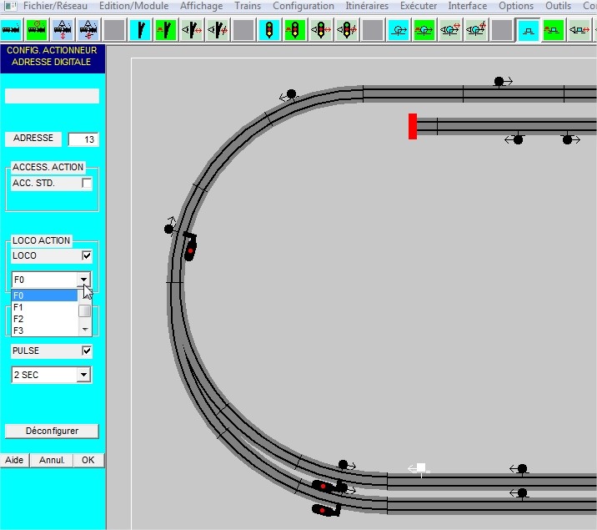This screenshot has width=597, height=530.
Task: Open the Configuration menu
Action: 304,6
